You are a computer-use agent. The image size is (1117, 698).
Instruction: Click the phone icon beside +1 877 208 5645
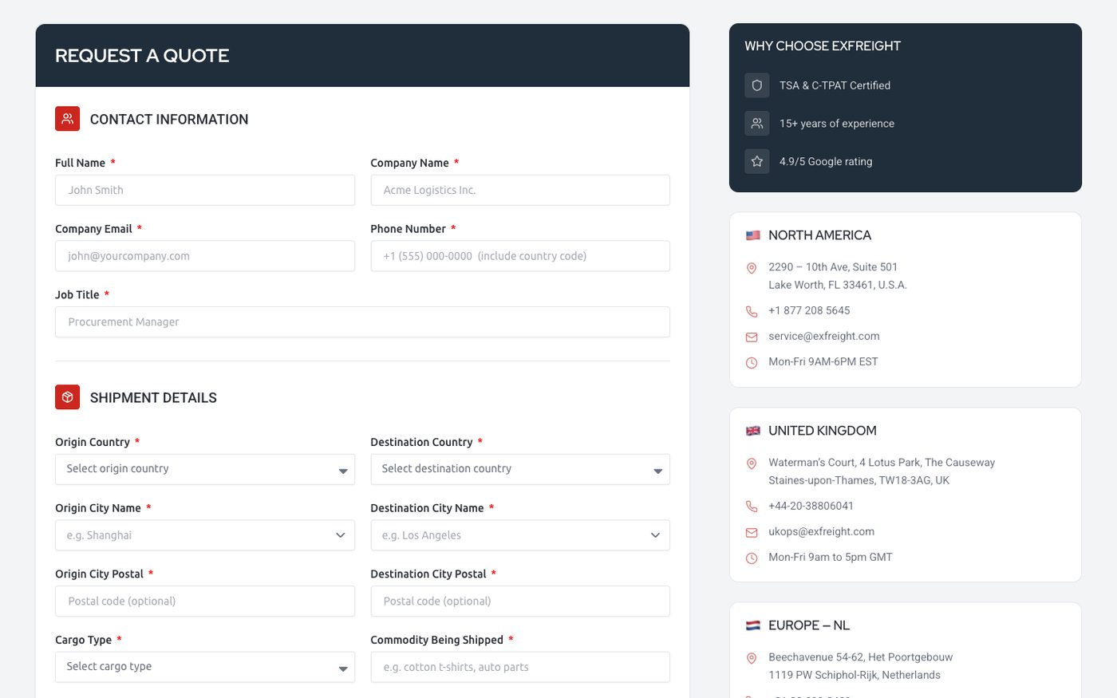point(751,311)
